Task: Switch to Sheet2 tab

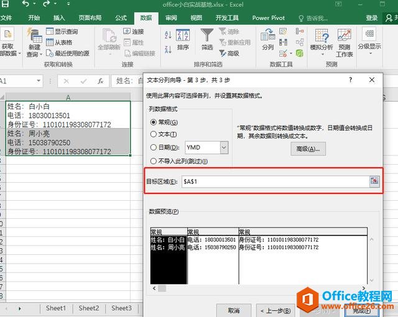Action: pos(89,308)
